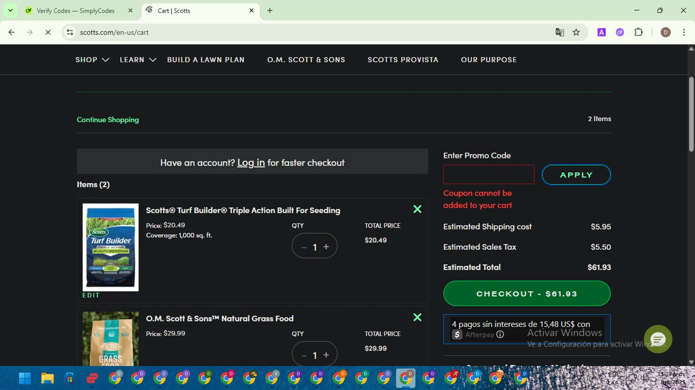This screenshot has width=695, height=390.
Task: Open Windows Start menu
Action: click(25, 378)
